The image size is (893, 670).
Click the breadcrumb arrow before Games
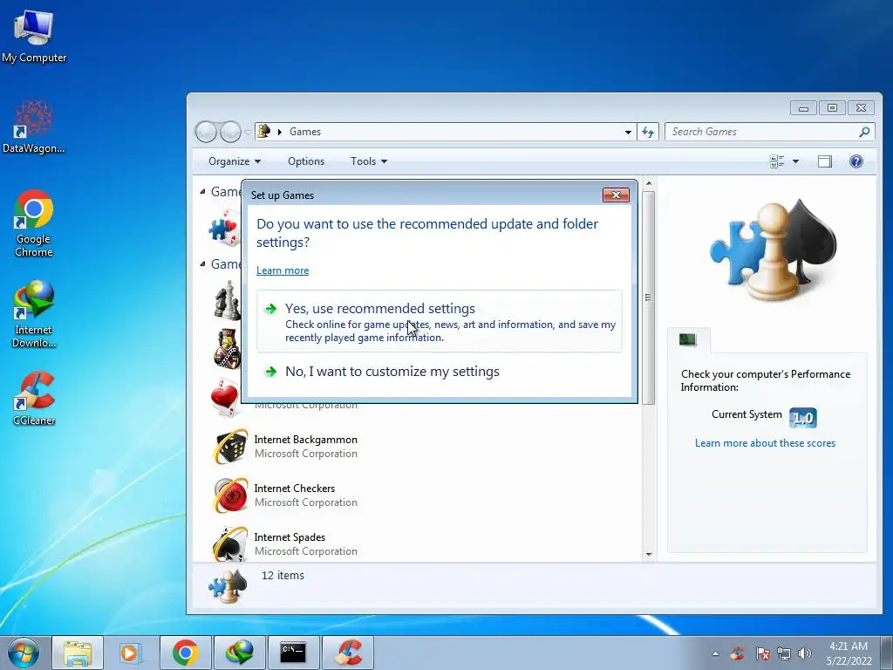click(280, 132)
